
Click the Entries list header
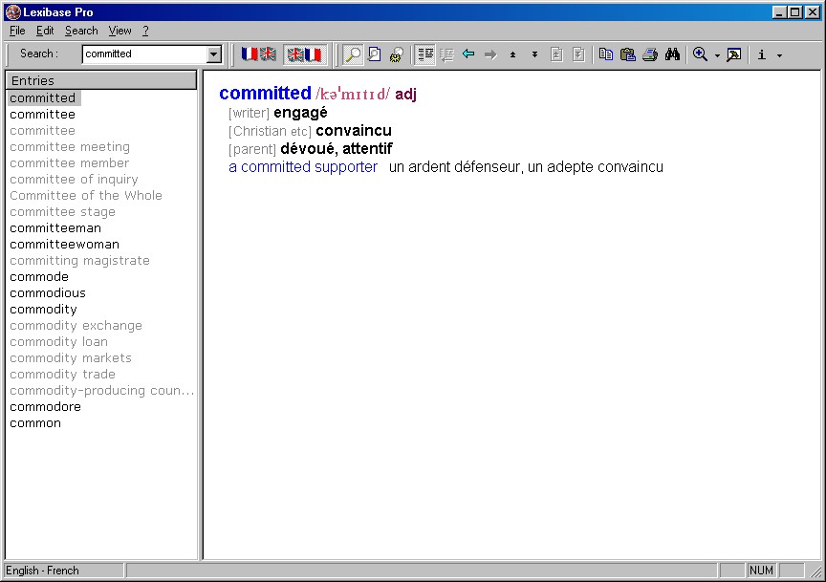(x=101, y=80)
